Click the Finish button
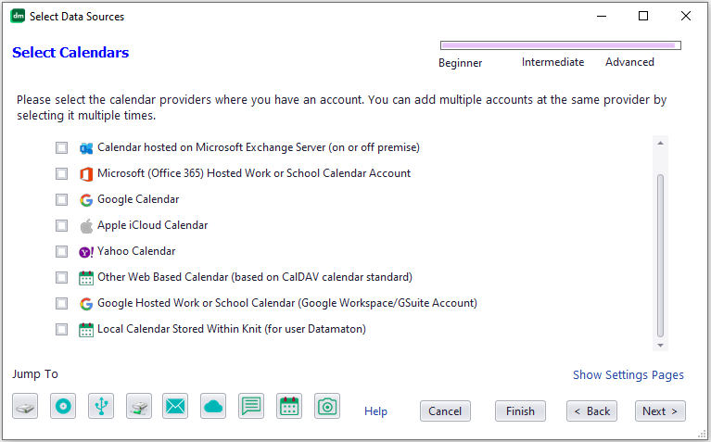 click(520, 411)
